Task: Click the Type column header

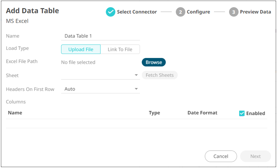Action: (x=154, y=113)
